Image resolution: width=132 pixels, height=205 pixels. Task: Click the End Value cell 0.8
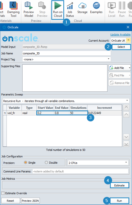tap(62, 113)
